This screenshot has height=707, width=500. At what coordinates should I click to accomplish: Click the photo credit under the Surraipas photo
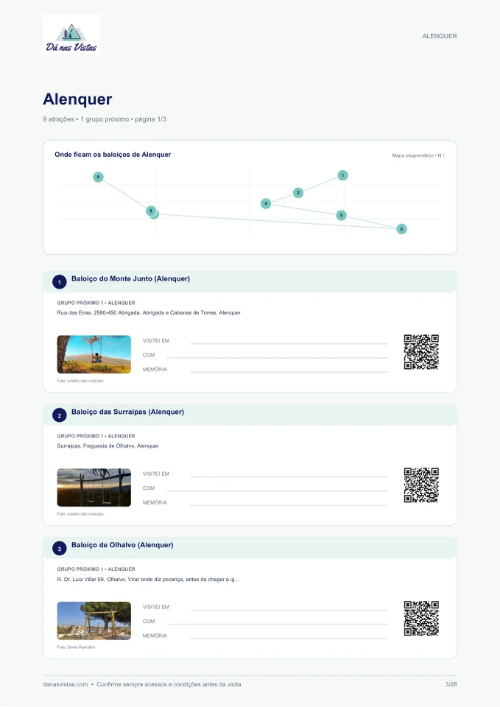[x=80, y=514]
